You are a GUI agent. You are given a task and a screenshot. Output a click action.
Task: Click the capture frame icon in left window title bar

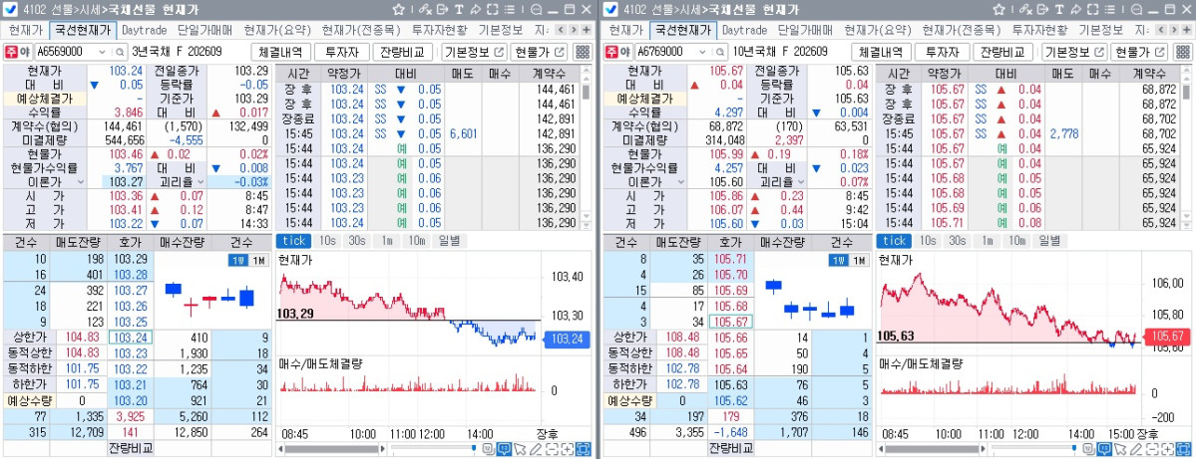pos(492,10)
